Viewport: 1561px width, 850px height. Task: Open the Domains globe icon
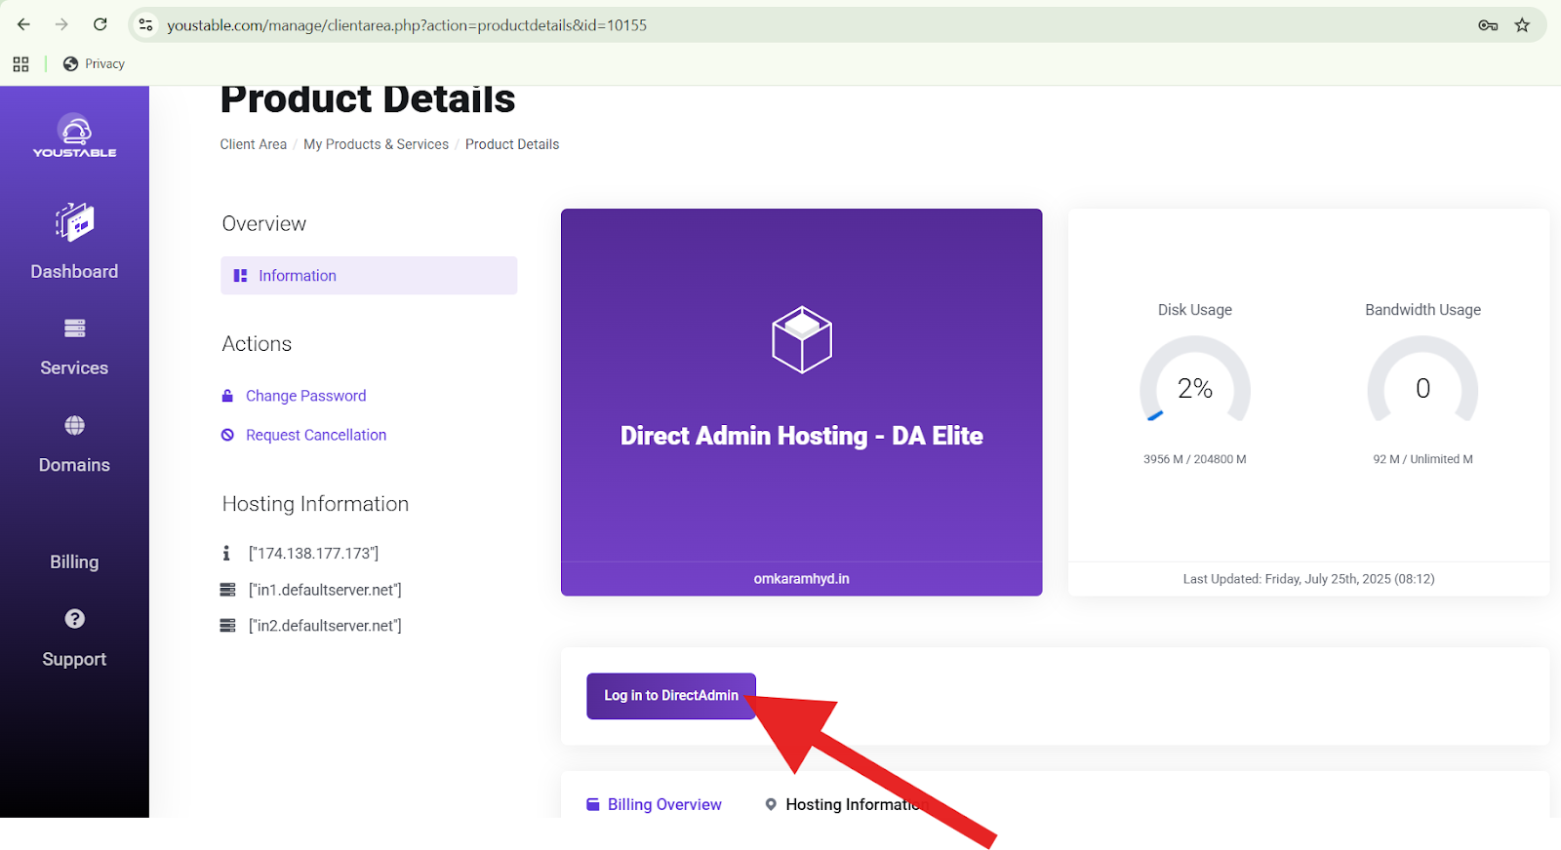75,425
